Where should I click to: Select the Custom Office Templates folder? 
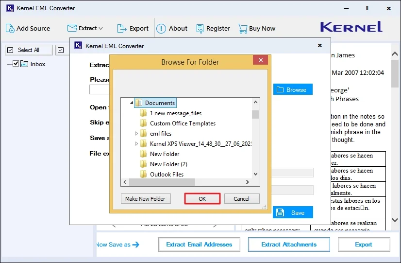point(182,123)
